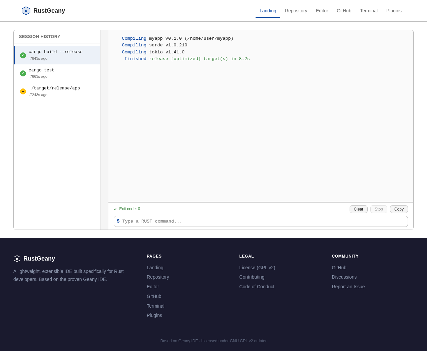Open Plugins tab in the top navigation

[x=394, y=11]
